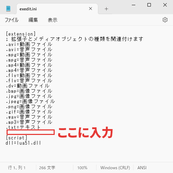This screenshot has width=173, height=173.
Task: Click the 266 文字 character count
Action: pyautogui.click(x=47, y=168)
